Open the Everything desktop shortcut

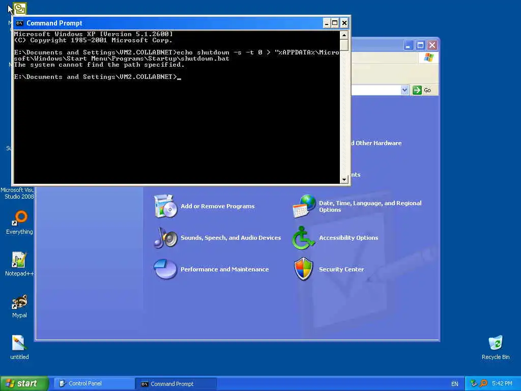tap(19, 222)
